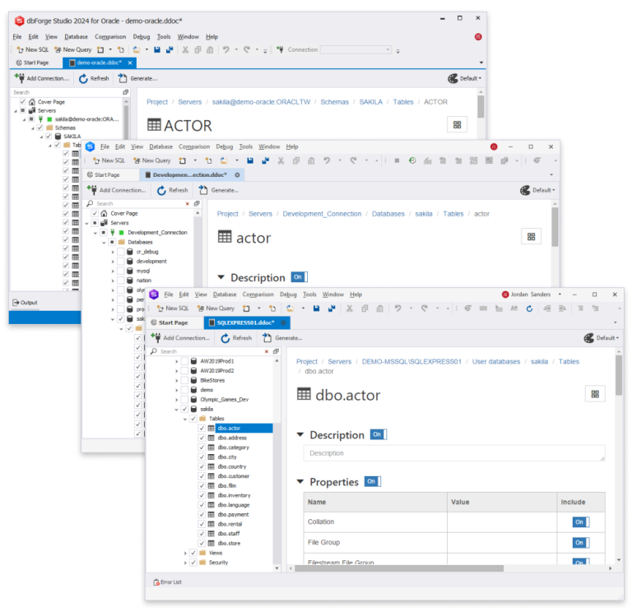
Task: Click Add Connection plug icon in Oracle window
Action: coord(20,78)
